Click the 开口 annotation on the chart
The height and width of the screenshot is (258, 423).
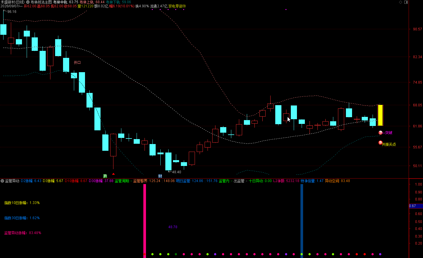click(x=77, y=63)
